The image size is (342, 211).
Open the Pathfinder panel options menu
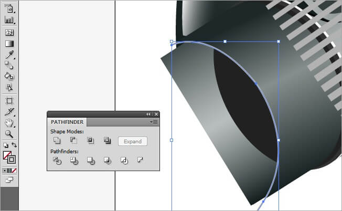pos(154,122)
